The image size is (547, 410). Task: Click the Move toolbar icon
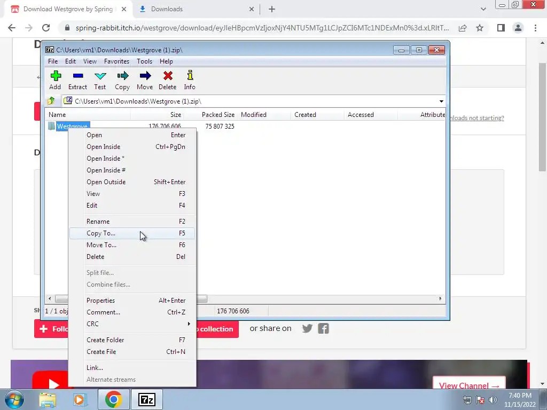click(145, 81)
